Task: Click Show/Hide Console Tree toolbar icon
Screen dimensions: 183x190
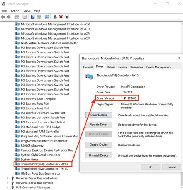Action: 17,17
